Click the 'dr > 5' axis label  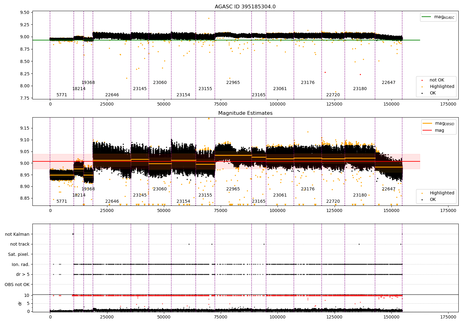(23, 275)
